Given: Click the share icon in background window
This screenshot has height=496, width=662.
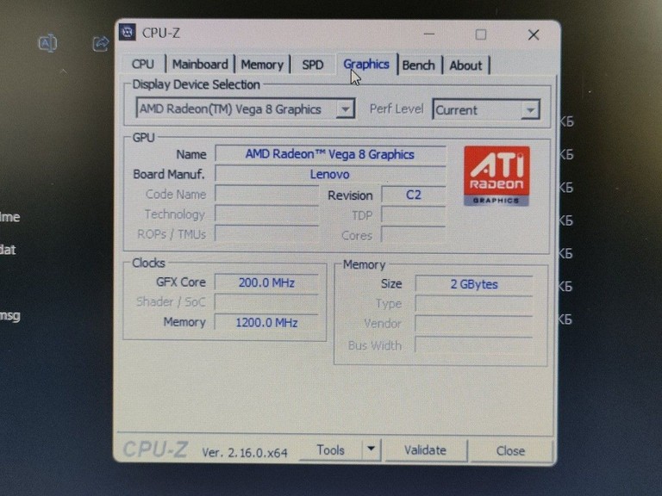Looking at the screenshot, I should click(101, 43).
